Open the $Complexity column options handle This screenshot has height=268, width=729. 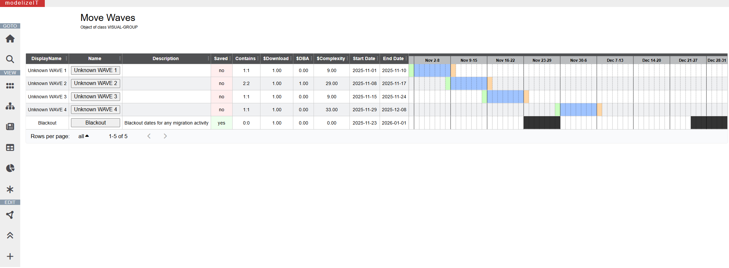(347, 58)
